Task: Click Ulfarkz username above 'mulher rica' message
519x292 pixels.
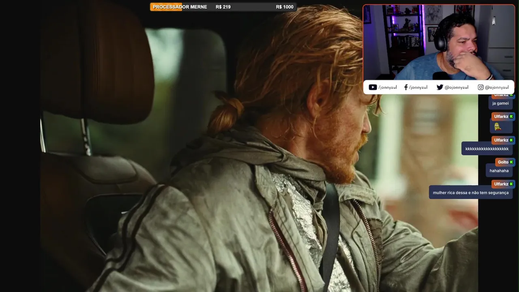Action: [501, 184]
